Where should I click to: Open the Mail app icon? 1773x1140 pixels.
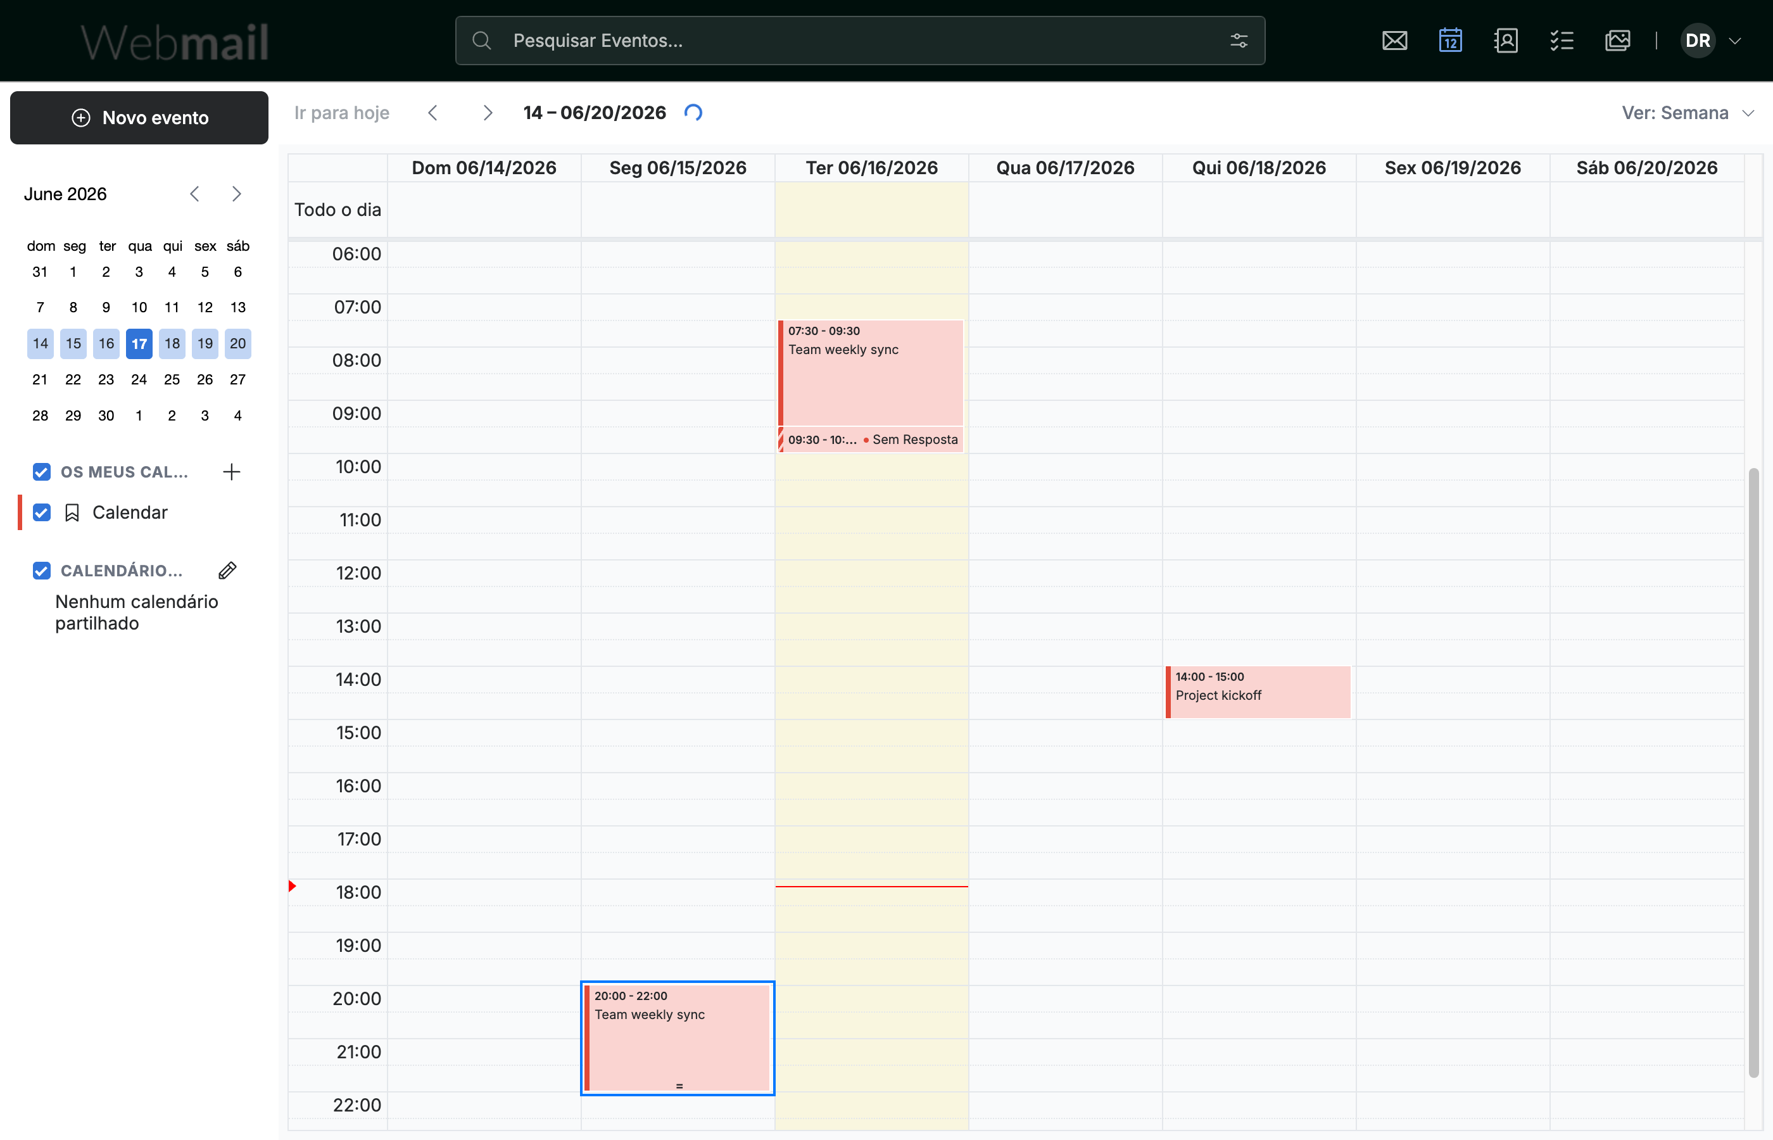pyautogui.click(x=1394, y=41)
